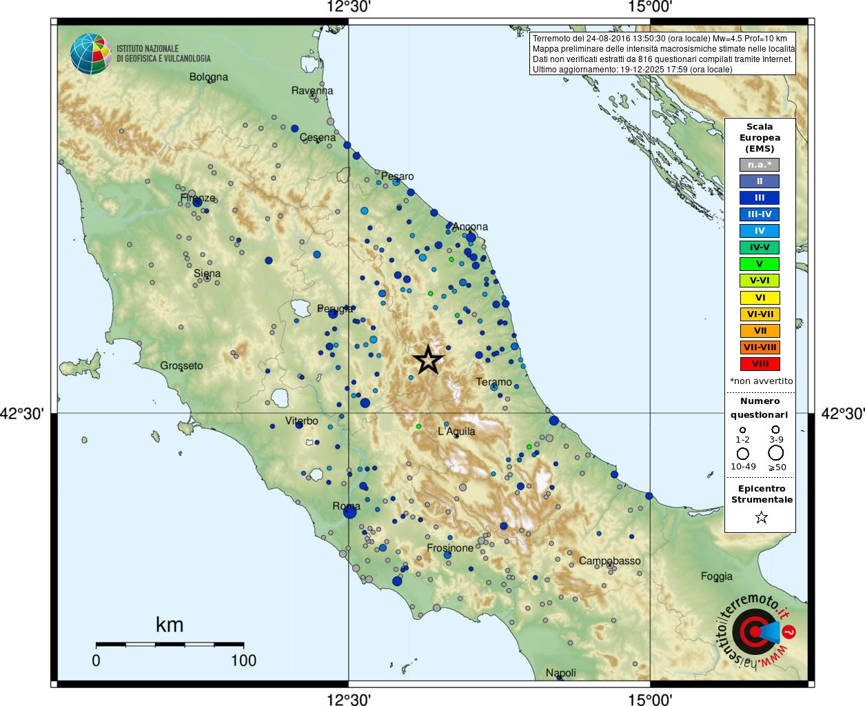Click the right 42°30' latitude label

pyautogui.click(x=842, y=414)
